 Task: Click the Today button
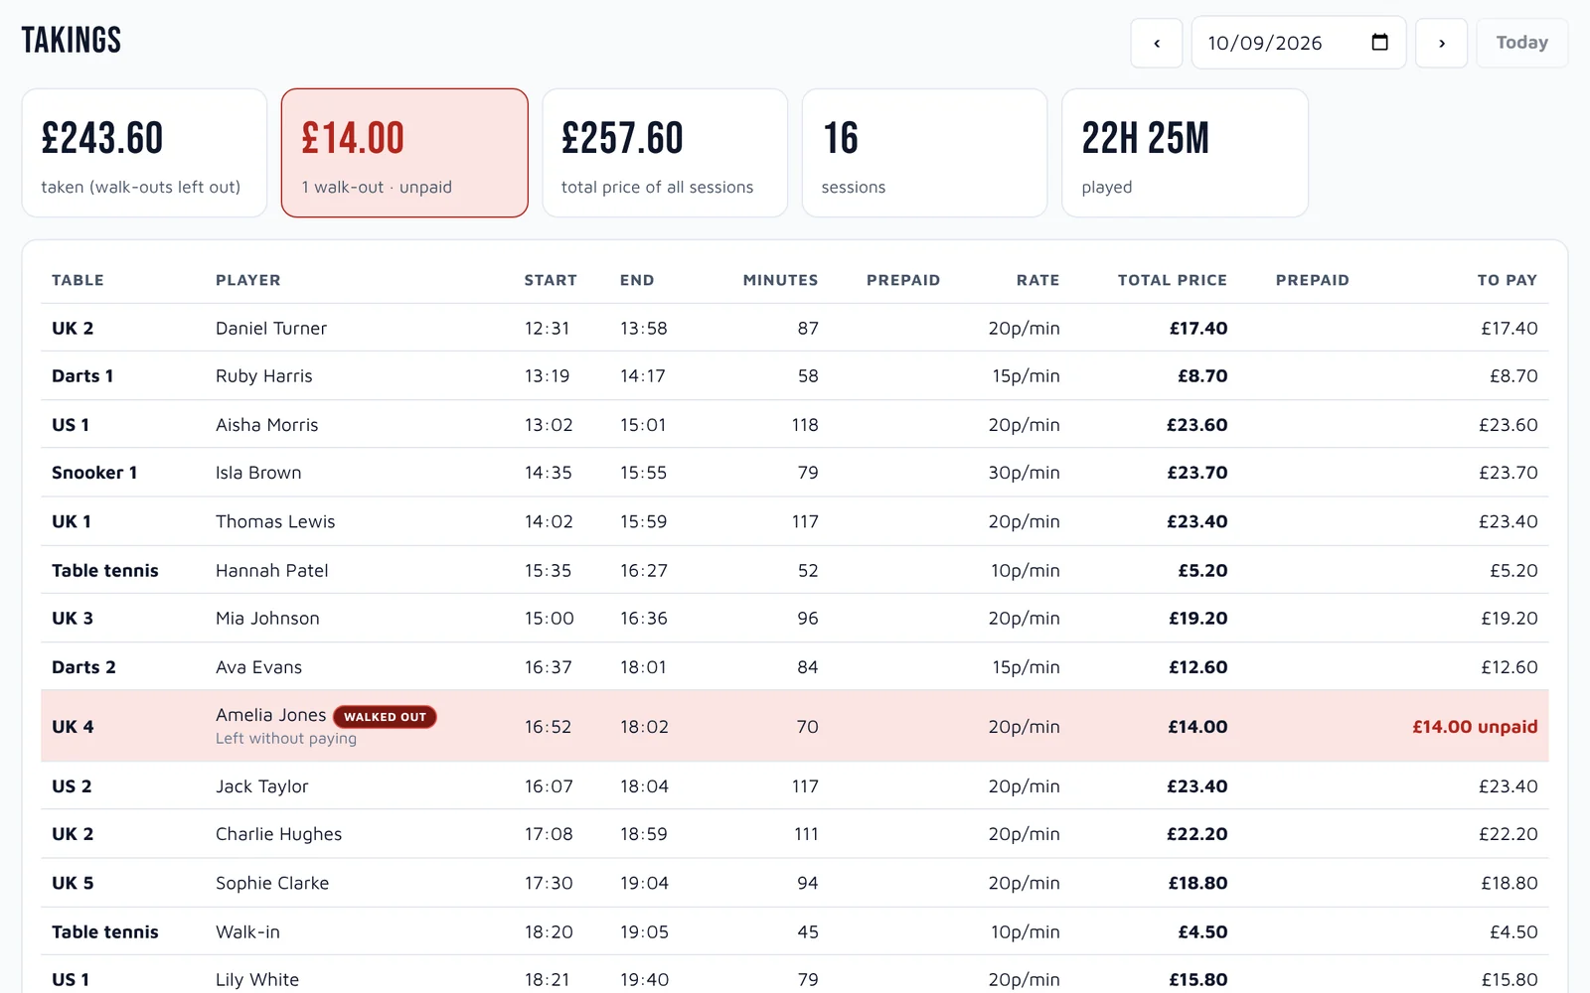[1521, 43]
